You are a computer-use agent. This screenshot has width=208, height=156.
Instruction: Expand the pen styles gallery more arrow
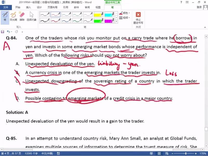(x=116, y=22)
